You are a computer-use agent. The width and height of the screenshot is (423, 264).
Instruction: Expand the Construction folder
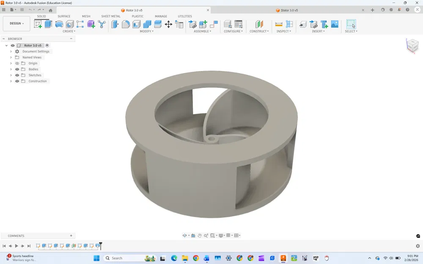11,81
